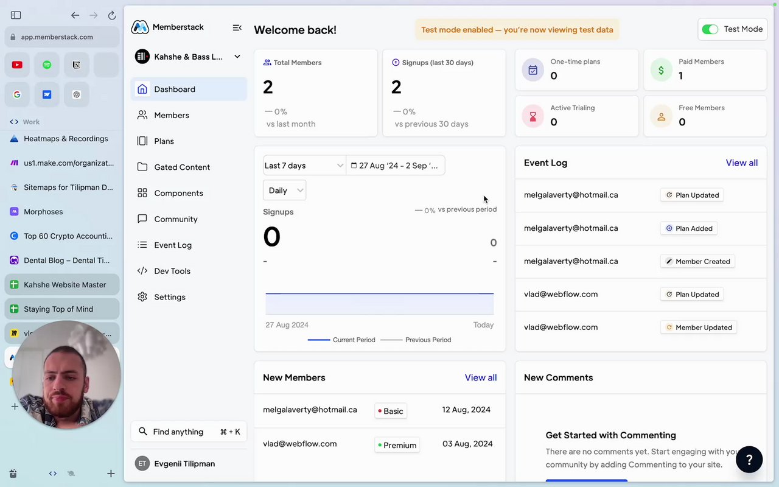Viewport: 779px width, 487px height.
Task: Go to Members in sidebar
Action: coord(172,115)
